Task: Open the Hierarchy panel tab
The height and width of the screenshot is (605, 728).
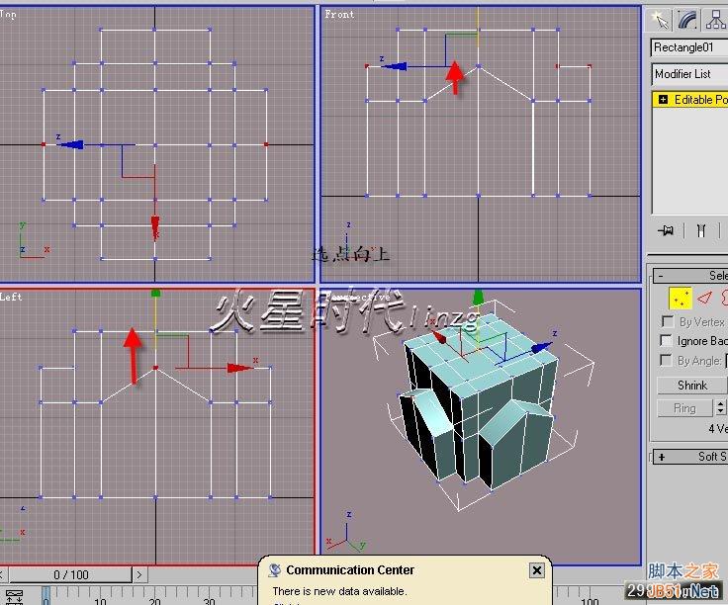Action: point(715,20)
